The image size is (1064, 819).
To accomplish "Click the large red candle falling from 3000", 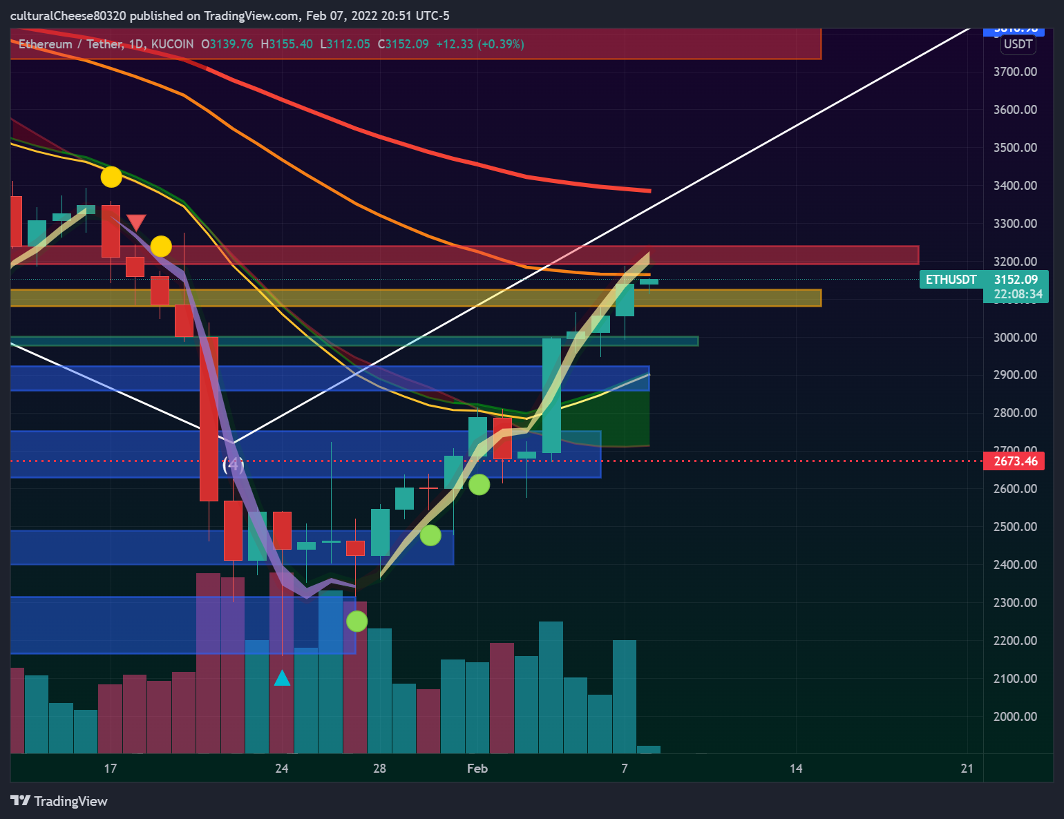I will click(x=209, y=419).
